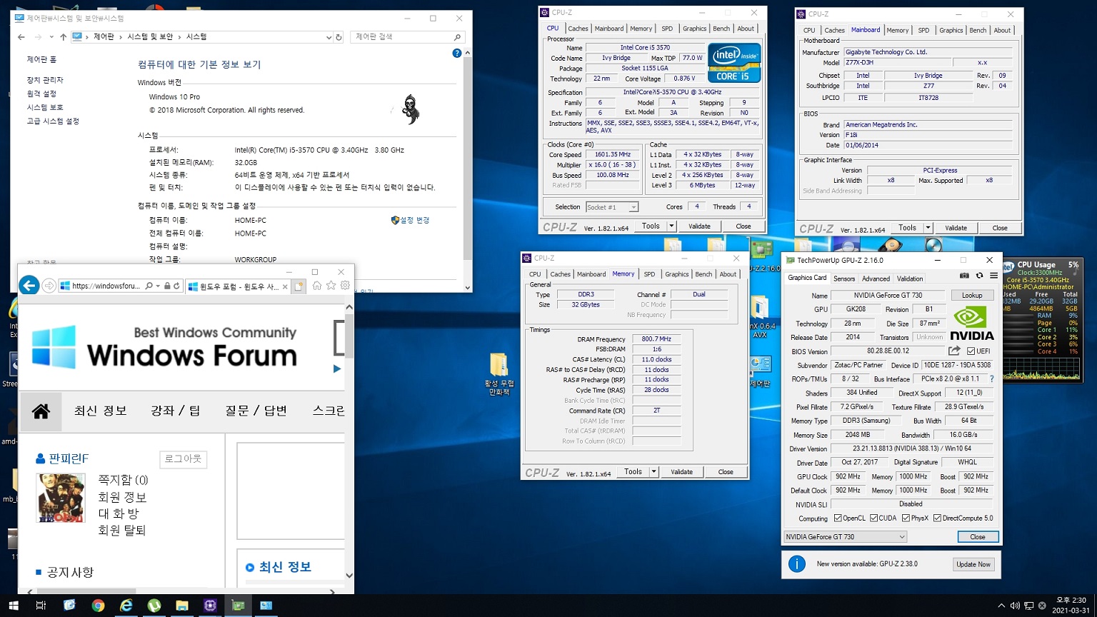Click Control Panel address refresh icon

tap(339, 36)
